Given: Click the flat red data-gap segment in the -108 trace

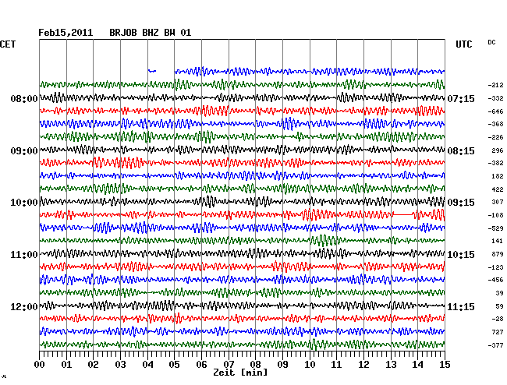Looking at the screenshot, I should 403,214.
